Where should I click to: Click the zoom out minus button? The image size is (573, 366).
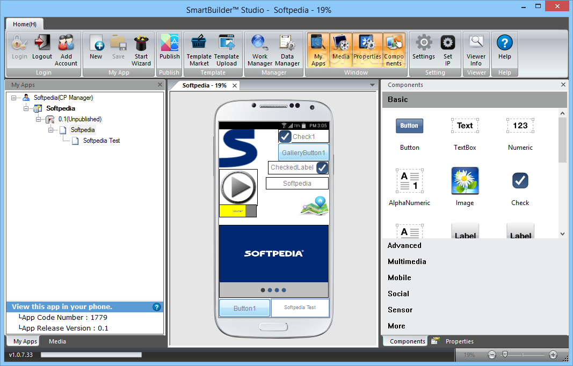tap(492, 355)
